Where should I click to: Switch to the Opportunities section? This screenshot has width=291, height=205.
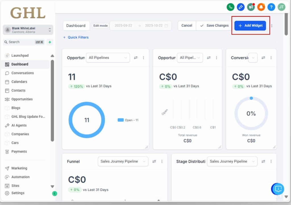pos(22,99)
